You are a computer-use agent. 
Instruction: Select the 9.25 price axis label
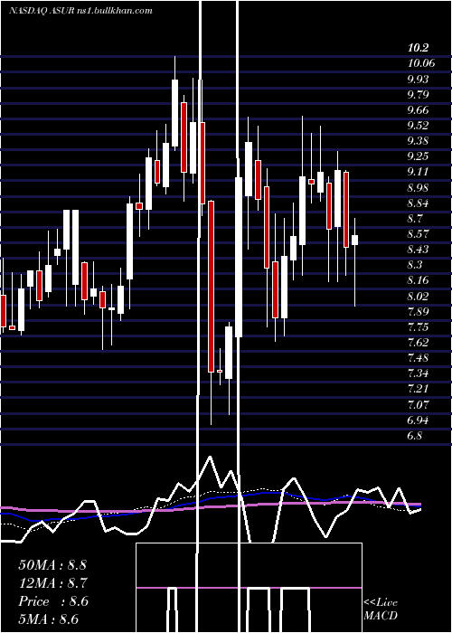coord(418,156)
